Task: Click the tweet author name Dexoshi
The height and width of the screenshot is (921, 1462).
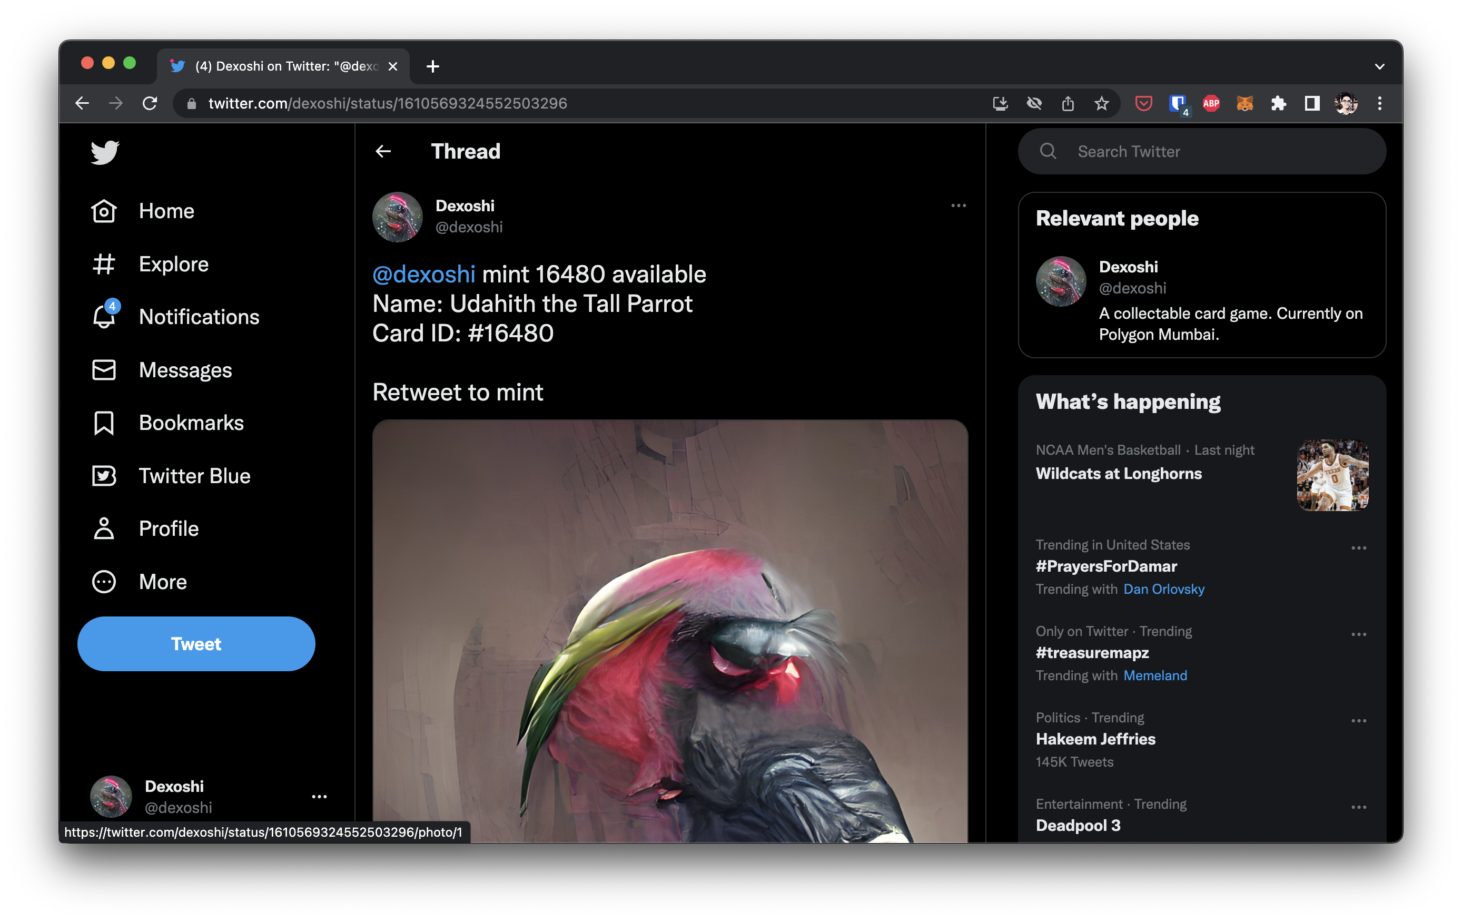Action: 465,206
